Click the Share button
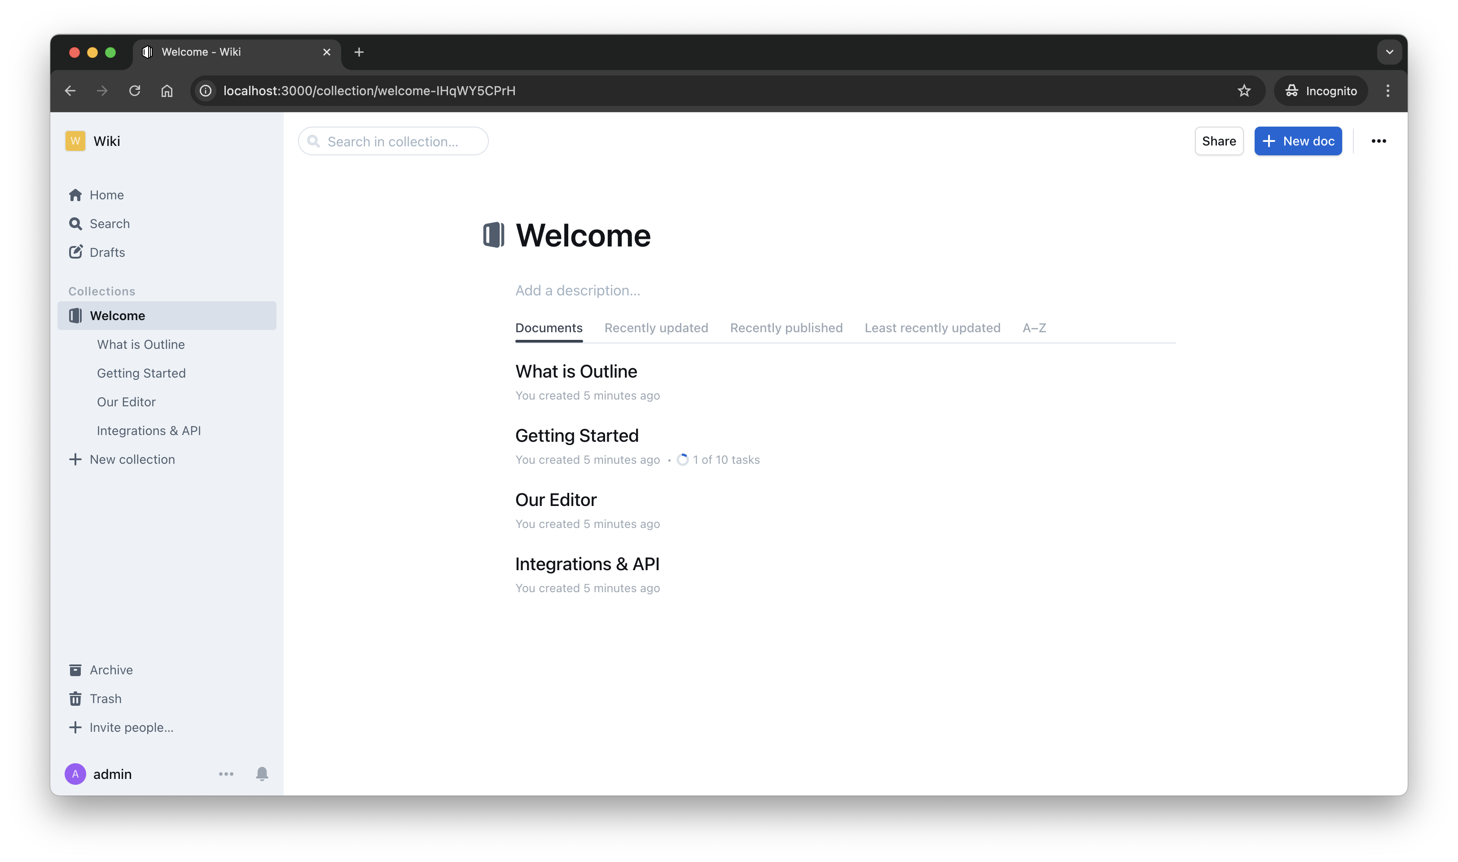 (x=1219, y=141)
